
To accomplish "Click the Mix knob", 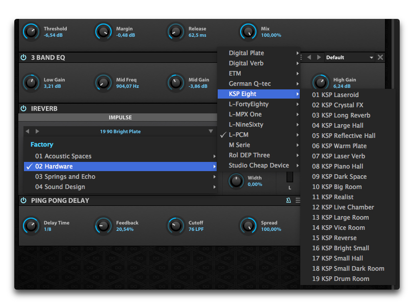I will 248,32.
